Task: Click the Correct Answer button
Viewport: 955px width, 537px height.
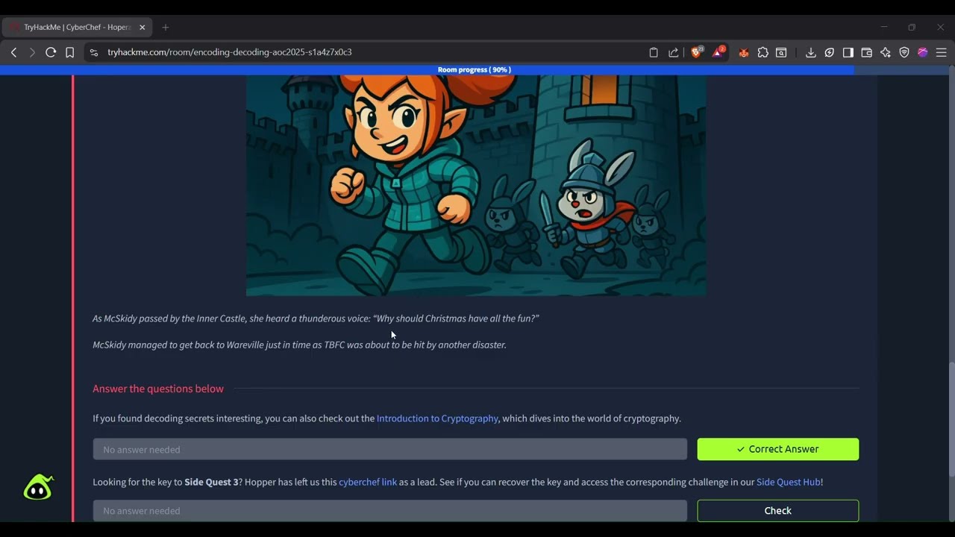Action: (x=778, y=449)
